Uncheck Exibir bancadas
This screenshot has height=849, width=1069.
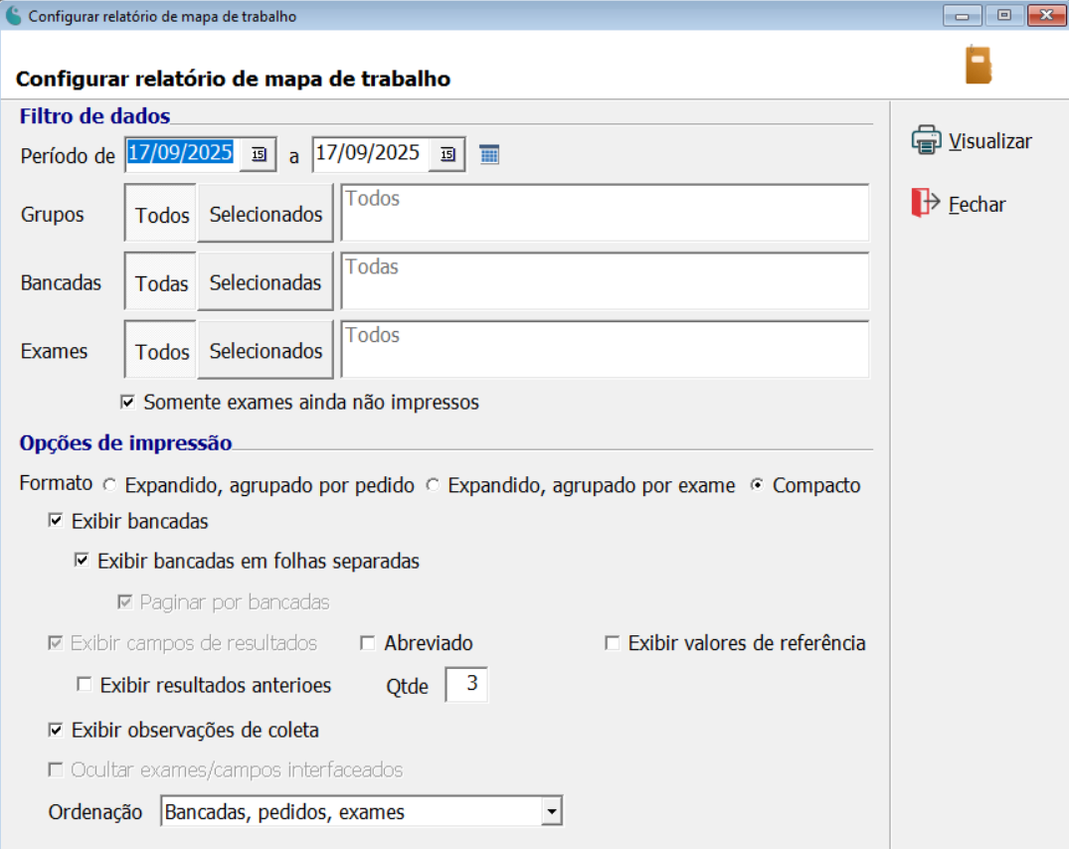click(56, 521)
